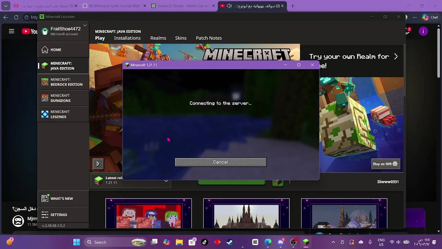This screenshot has height=249, width=442.
Task: Click Buy as Gift button
Action: (386, 164)
